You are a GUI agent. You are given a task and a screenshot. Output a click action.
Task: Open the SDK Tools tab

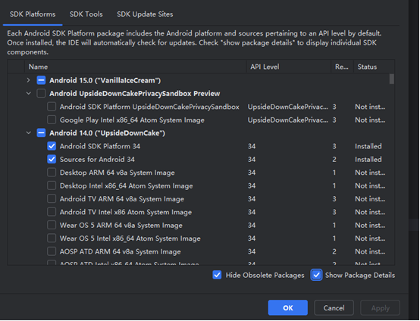[x=86, y=14]
